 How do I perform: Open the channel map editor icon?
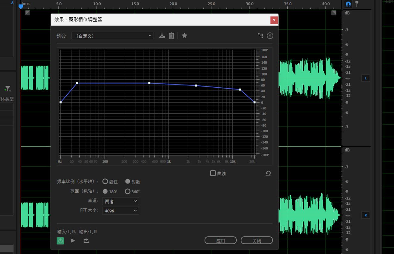(x=260, y=36)
